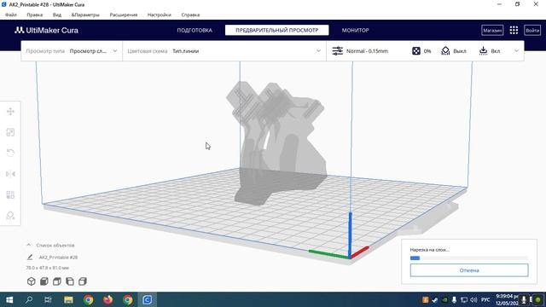
Task: Click the model dimensions text 78.0 x 47.8
Action: click(48, 268)
